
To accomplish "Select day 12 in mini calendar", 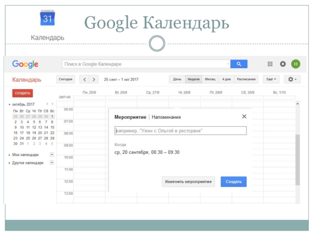I will 34,127.
